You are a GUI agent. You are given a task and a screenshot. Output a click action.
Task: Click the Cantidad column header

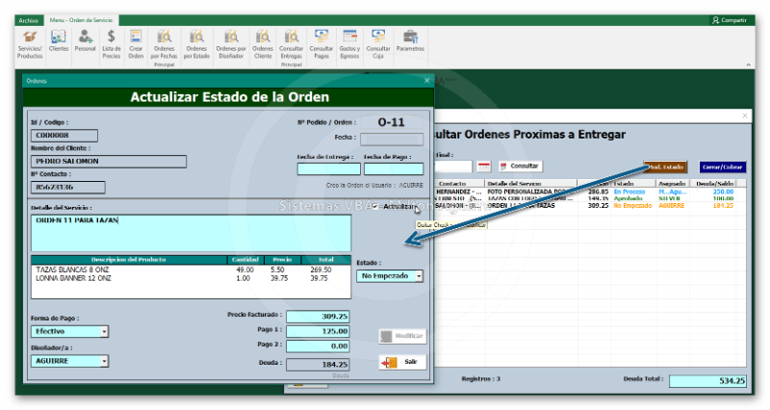click(245, 259)
